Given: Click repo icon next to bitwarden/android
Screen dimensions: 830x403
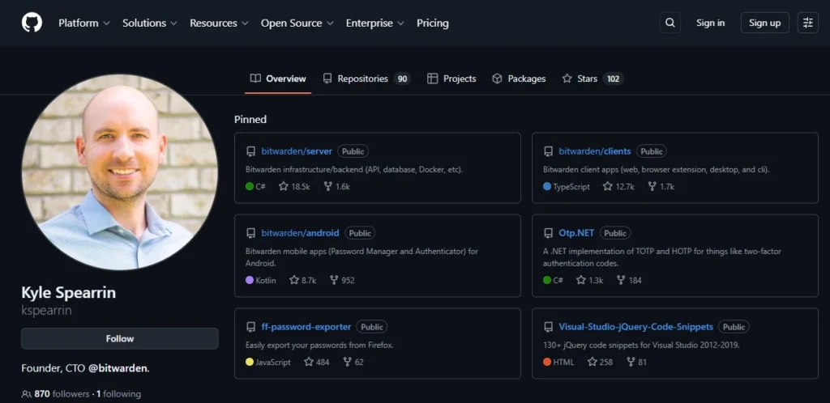Looking at the screenshot, I should tap(251, 233).
